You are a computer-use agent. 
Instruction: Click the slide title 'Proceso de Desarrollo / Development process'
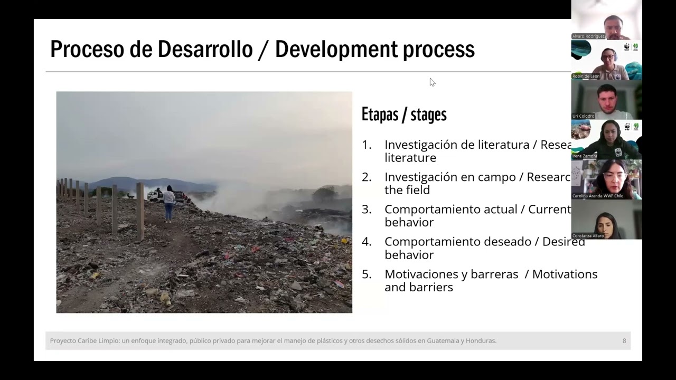pos(262,49)
